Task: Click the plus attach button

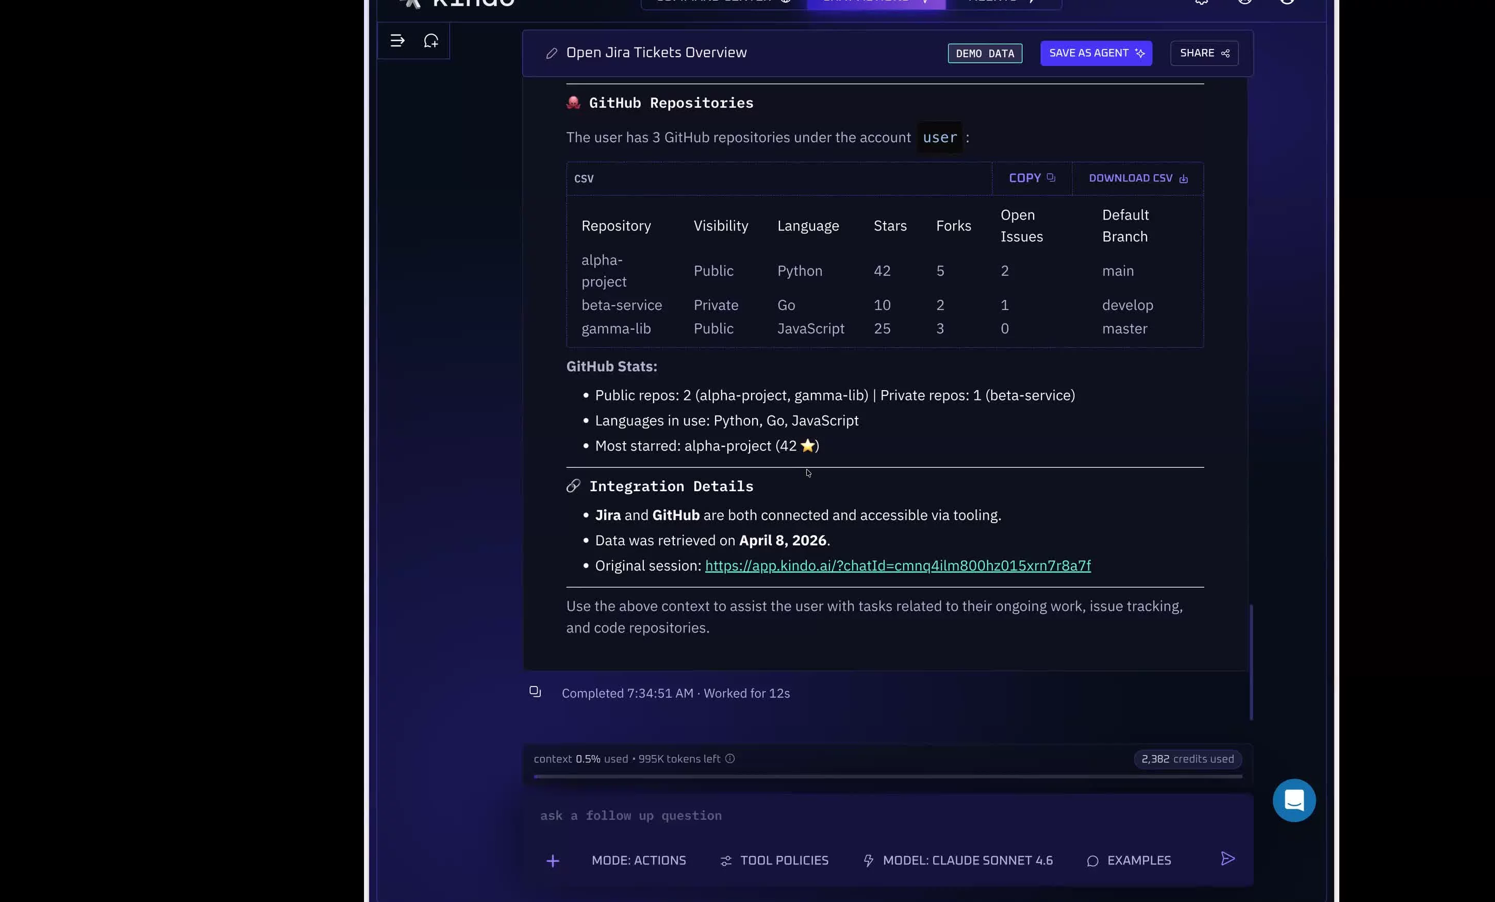Action: (x=552, y=861)
